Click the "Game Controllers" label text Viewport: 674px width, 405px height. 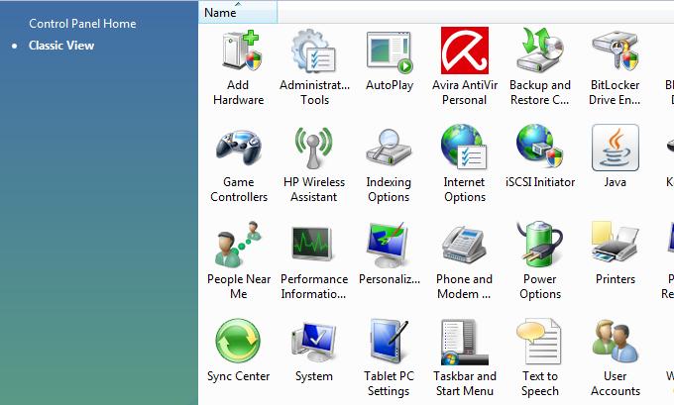click(x=239, y=189)
